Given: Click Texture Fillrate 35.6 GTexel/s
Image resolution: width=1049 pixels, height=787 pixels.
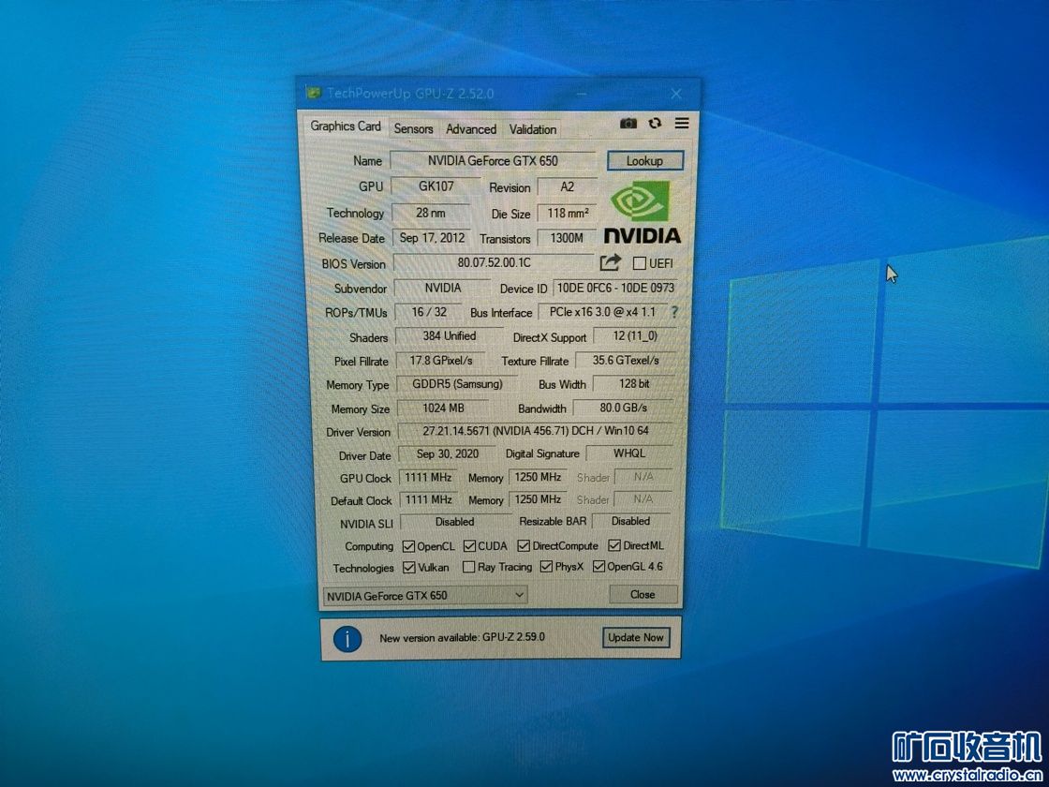Looking at the screenshot, I should [626, 360].
